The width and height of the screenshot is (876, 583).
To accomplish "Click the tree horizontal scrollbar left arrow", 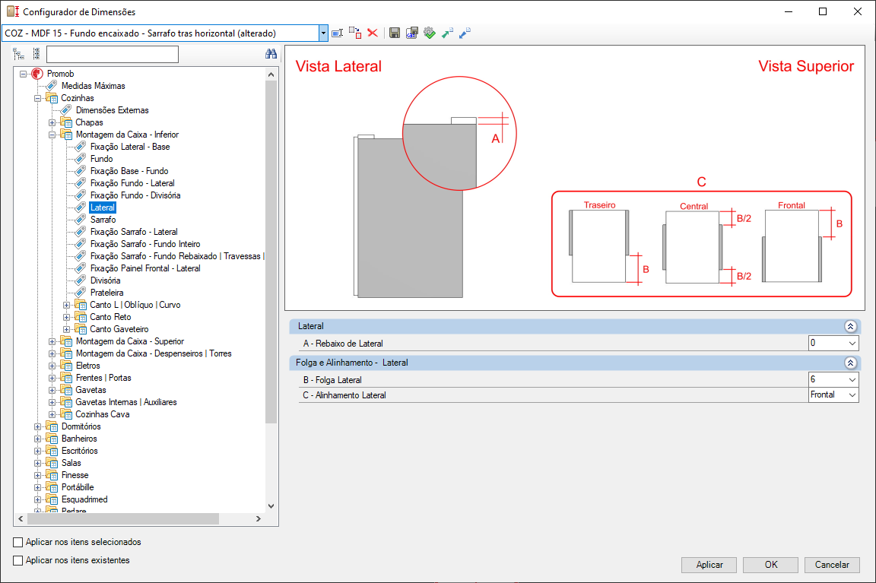I will (x=21, y=519).
